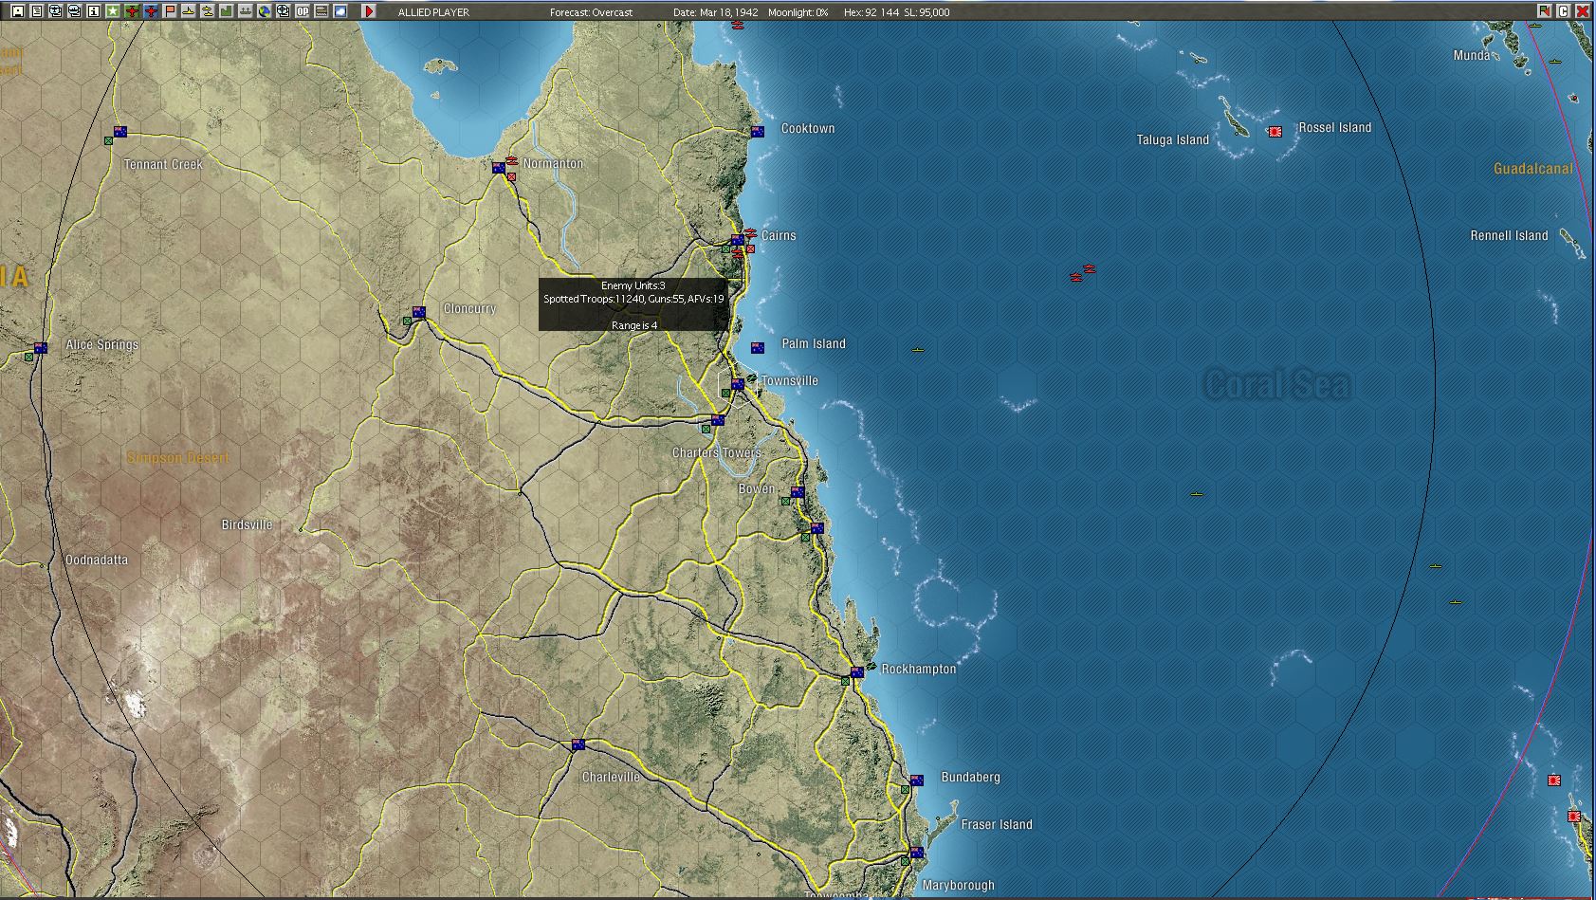Click the Oodnadatta map label
The width and height of the screenshot is (1596, 900).
[96, 560]
